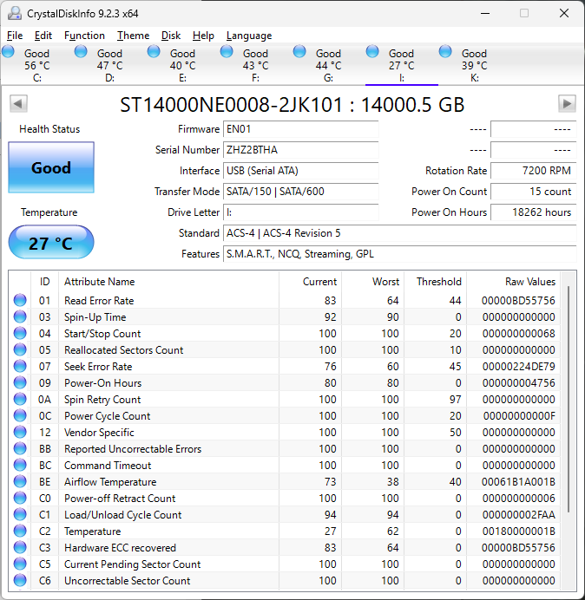
Task: Click the Drive Letter field
Action: pos(300,212)
